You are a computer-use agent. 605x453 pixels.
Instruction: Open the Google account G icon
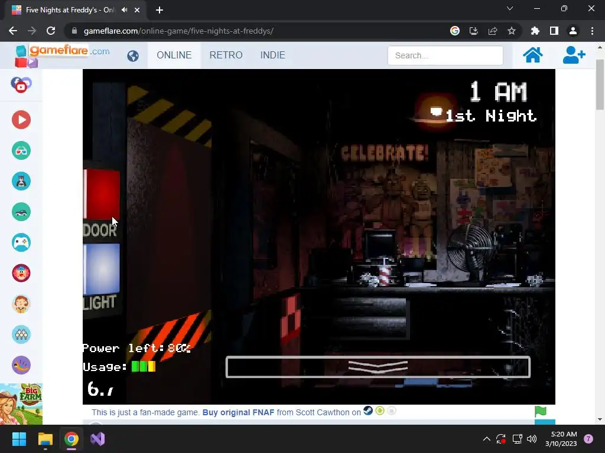click(455, 31)
